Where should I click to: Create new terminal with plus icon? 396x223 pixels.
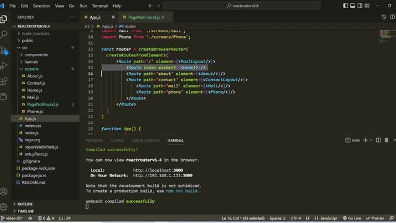pyautogui.click(x=365, y=140)
